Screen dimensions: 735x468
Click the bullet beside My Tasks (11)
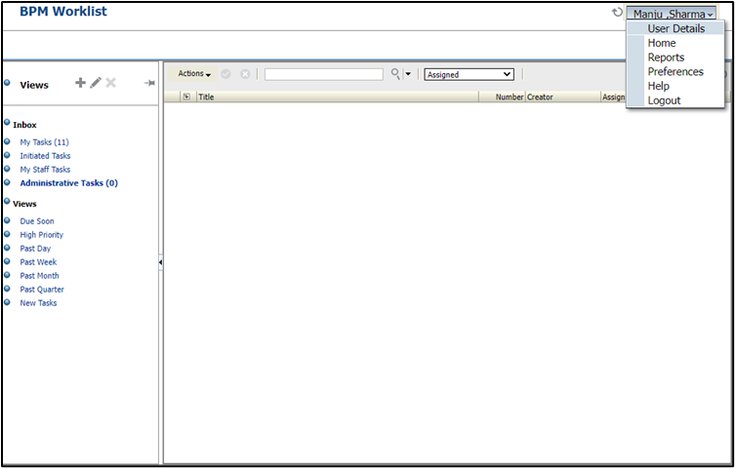click(7, 141)
